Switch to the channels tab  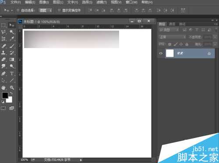(172, 24)
